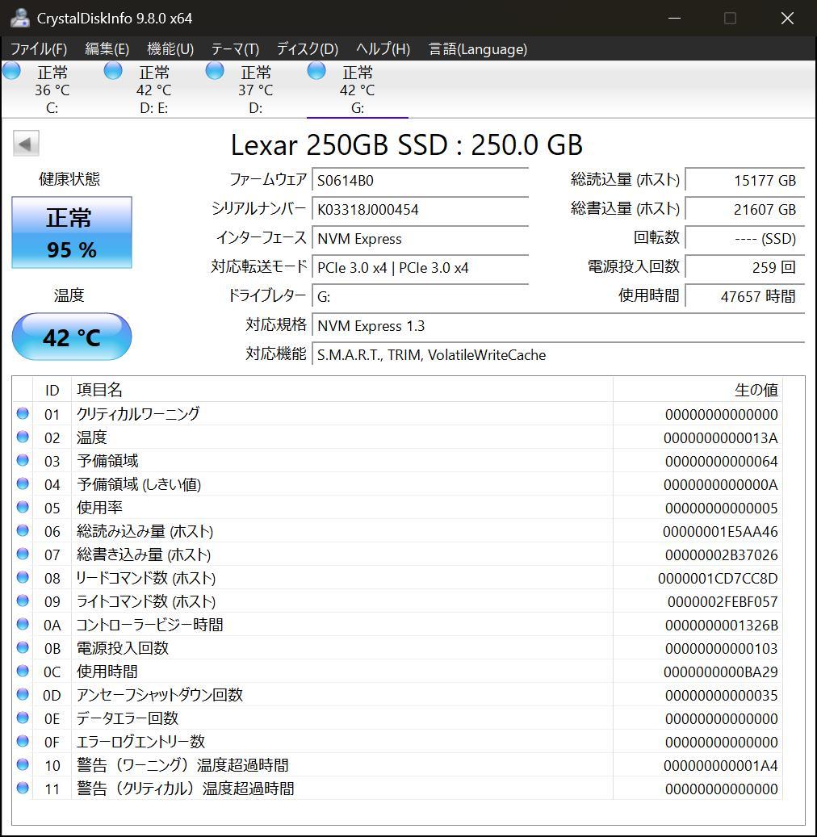Open the ディスク(D) menu
Screen dimensions: 817x837
(x=307, y=49)
